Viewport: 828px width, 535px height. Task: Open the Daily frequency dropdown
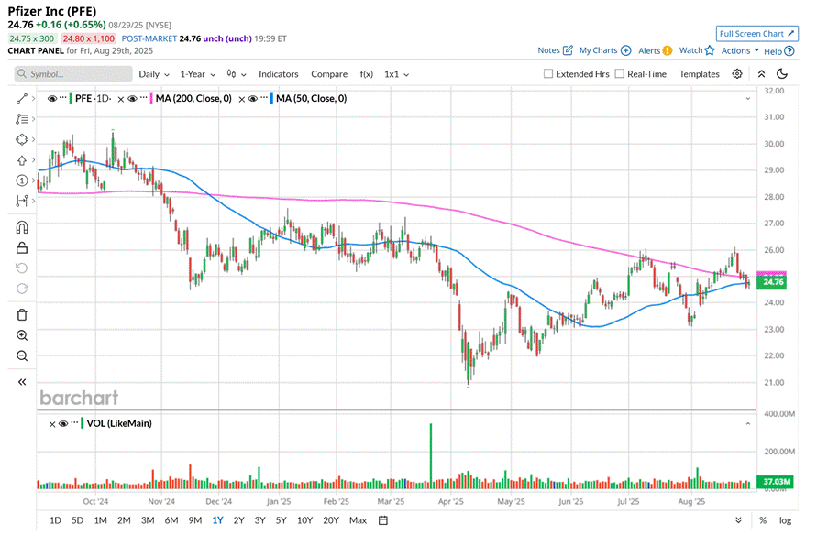coord(154,74)
